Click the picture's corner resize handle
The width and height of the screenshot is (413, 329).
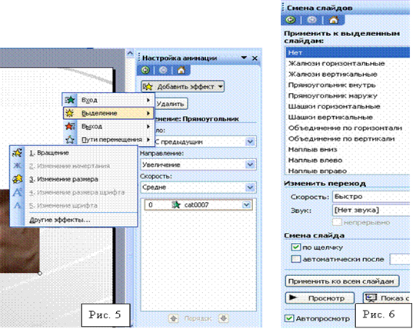click(x=40, y=274)
